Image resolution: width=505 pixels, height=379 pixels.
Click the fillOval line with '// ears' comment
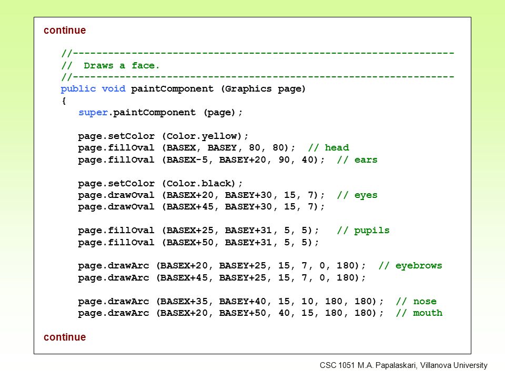[227, 160]
